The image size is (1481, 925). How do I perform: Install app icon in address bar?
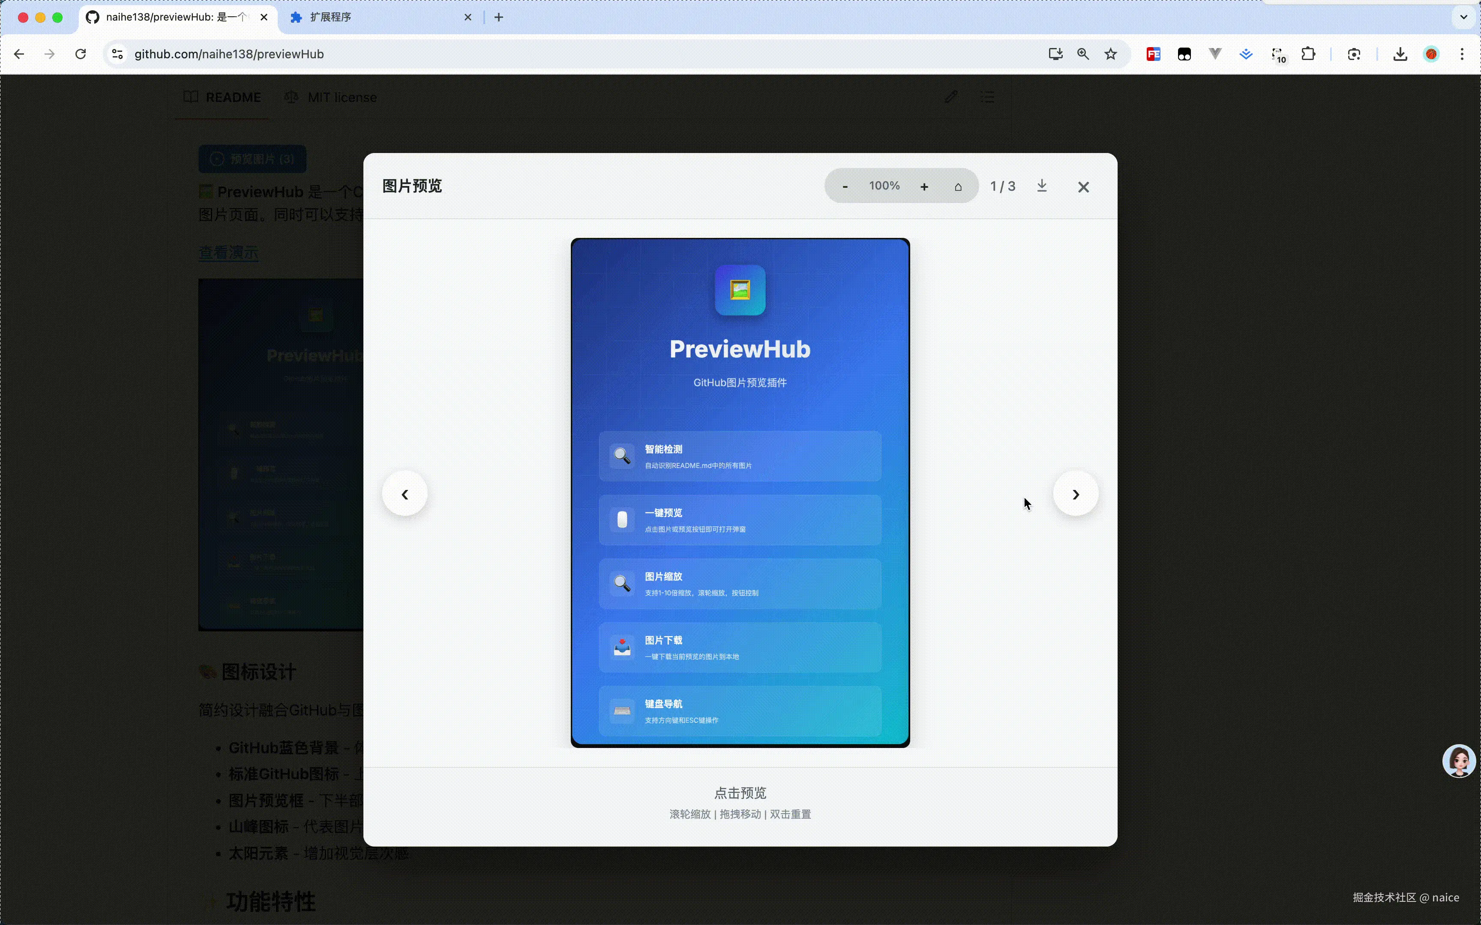(1055, 54)
